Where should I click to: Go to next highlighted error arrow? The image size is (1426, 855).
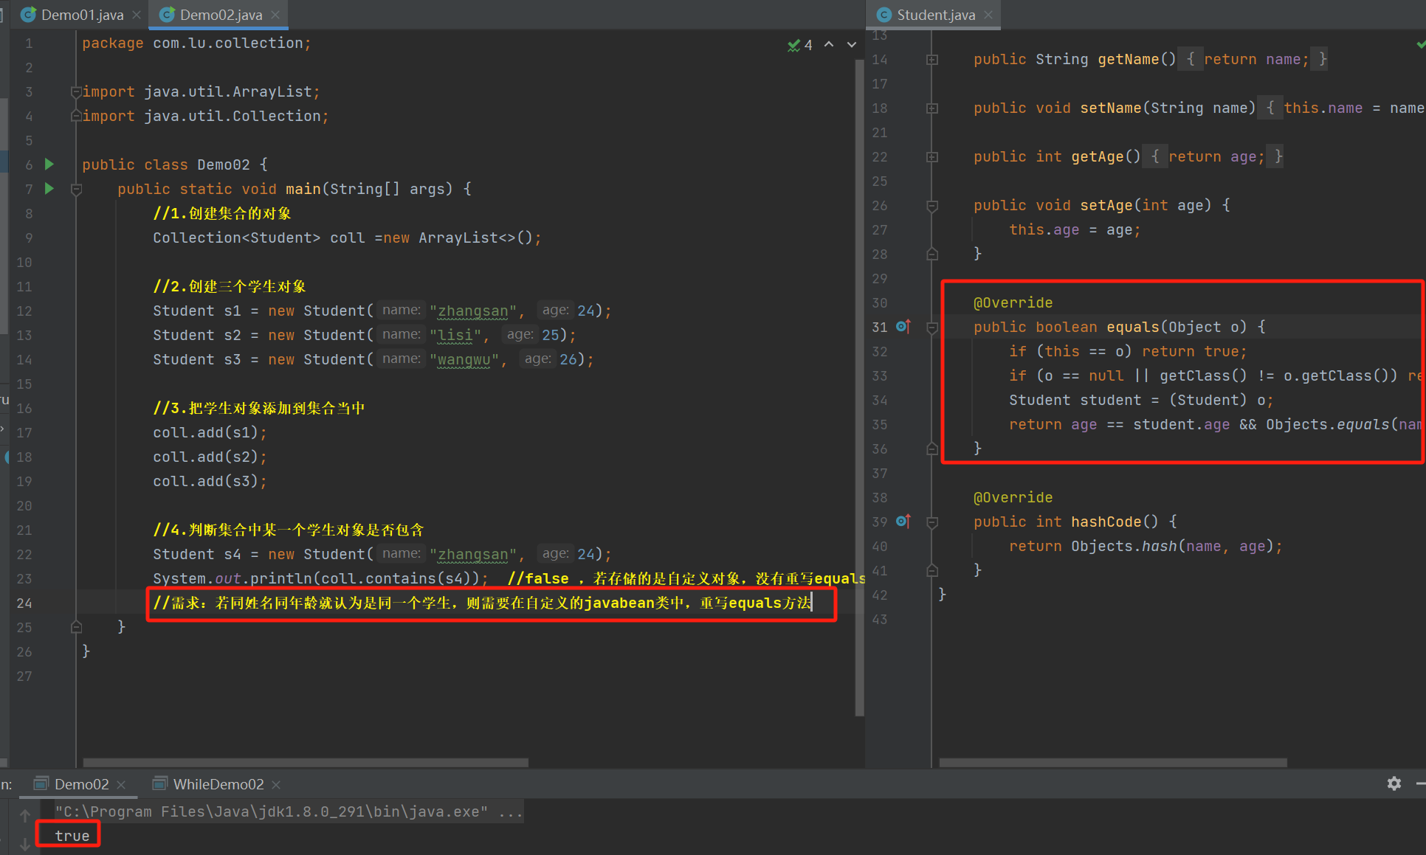click(852, 44)
